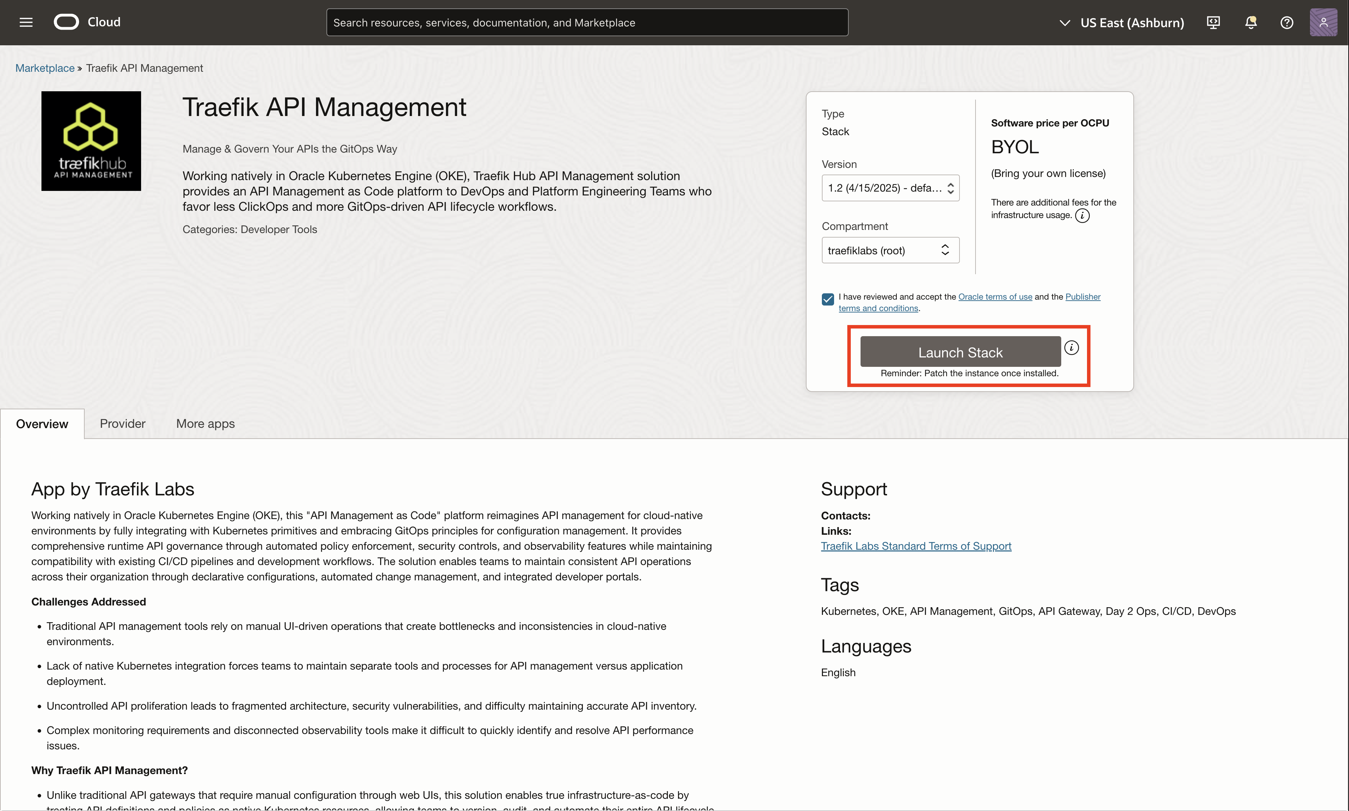This screenshot has height=811, width=1349.
Task: Go back to Marketplace breadcrumb
Action: coord(45,68)
